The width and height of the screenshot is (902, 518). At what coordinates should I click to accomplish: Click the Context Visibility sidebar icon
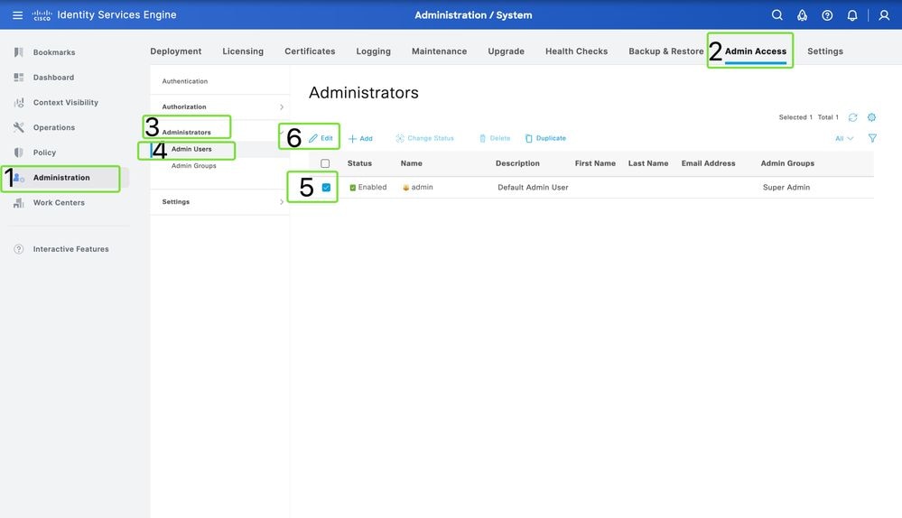pos(19,102)
